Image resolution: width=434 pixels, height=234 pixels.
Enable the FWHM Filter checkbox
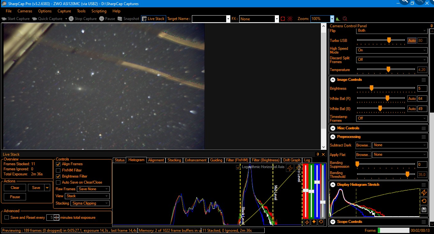pyautogui.click(x=58, y=170)
